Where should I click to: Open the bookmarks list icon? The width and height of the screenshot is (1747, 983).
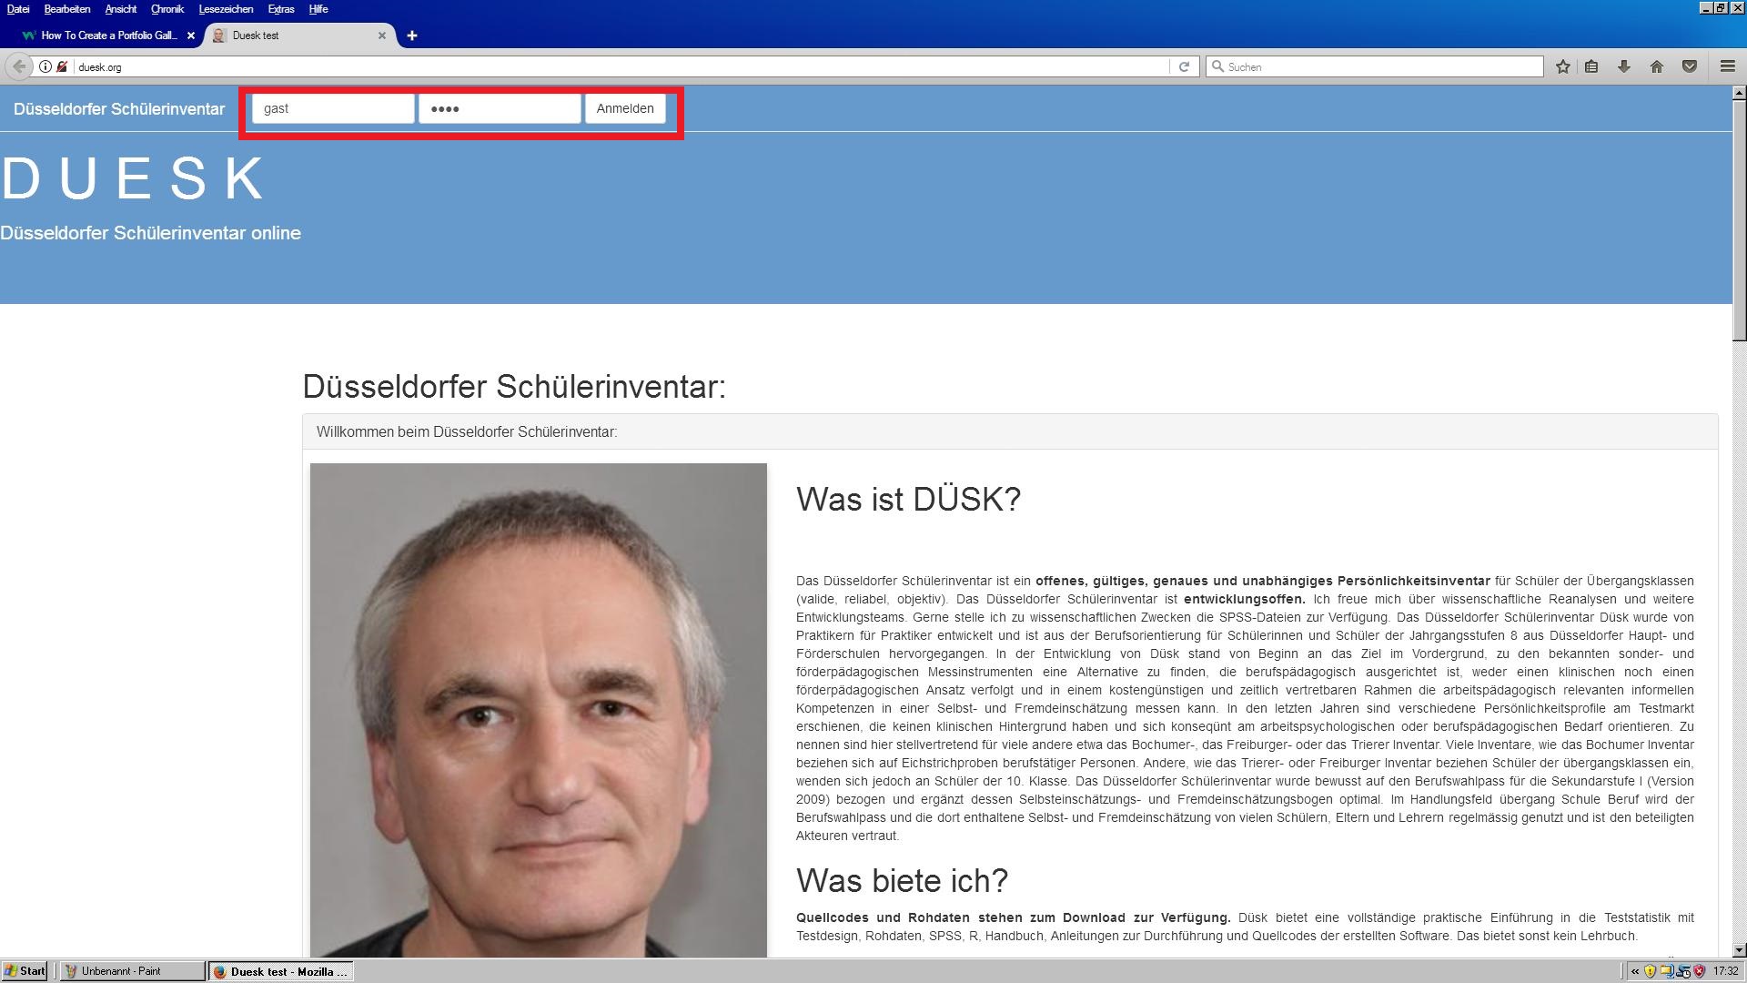[x=1591, y=66]
